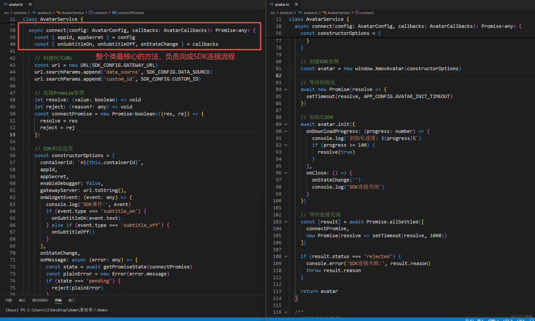
Task: Click 'src' in the right editor breadcrumb
Action: (x=273, y=13)
